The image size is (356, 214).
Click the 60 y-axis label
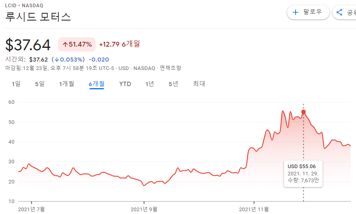(11, 102)
